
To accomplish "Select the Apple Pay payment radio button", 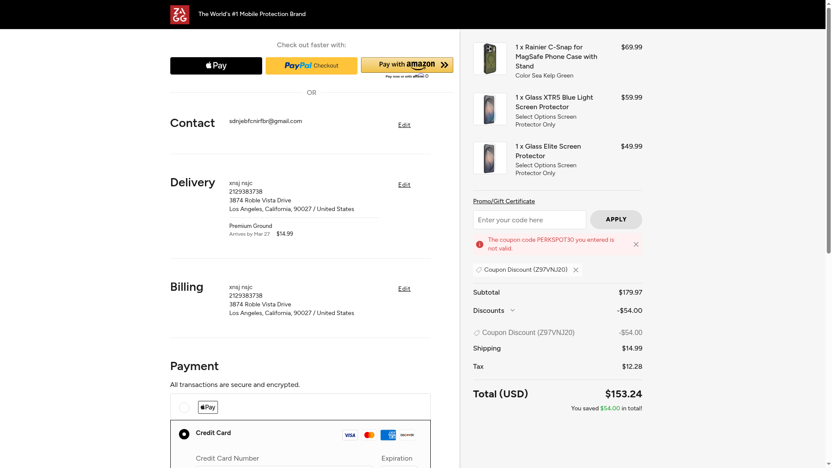I will tap(184, 408).
